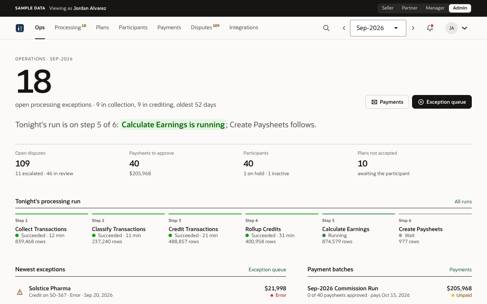Screen dimensions: 487x304
Task: Open the search magnifier icon
Action: [326, 28]
